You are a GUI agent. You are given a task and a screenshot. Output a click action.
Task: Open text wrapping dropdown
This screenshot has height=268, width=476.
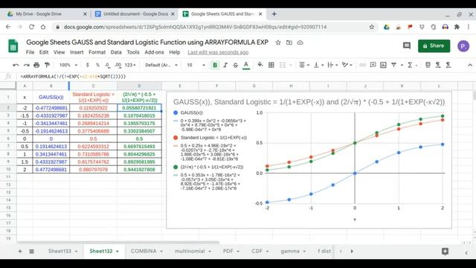[332, 65]
